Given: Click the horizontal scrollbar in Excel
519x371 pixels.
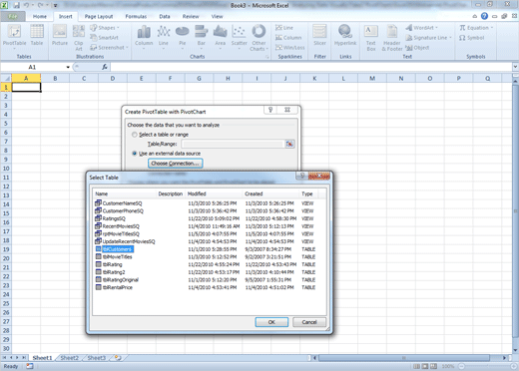Looking at the screenshot, I should [x=404, y=358].
